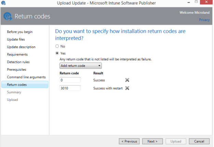Screen dimensions: 214x147
Task: Go to Before you begin step
Action: (20, 32)
